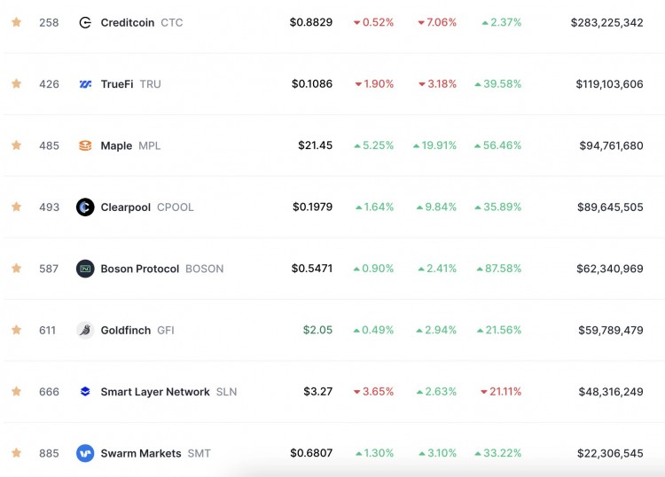665x477 pixels.
Task: Click the TrueFi logo icon
Action: (85, 84)
